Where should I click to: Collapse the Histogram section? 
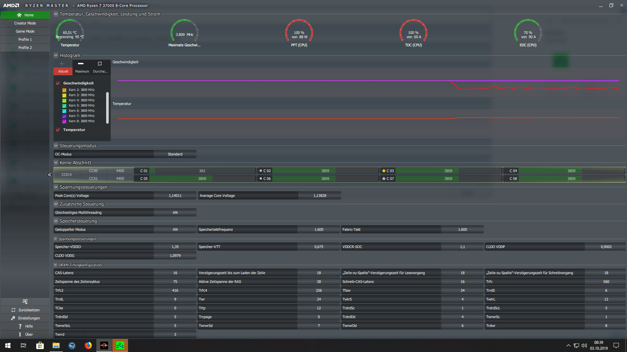[56, 55]
